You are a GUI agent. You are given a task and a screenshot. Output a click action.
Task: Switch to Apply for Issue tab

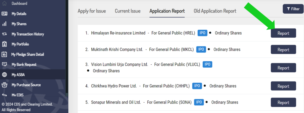(92, 11)
